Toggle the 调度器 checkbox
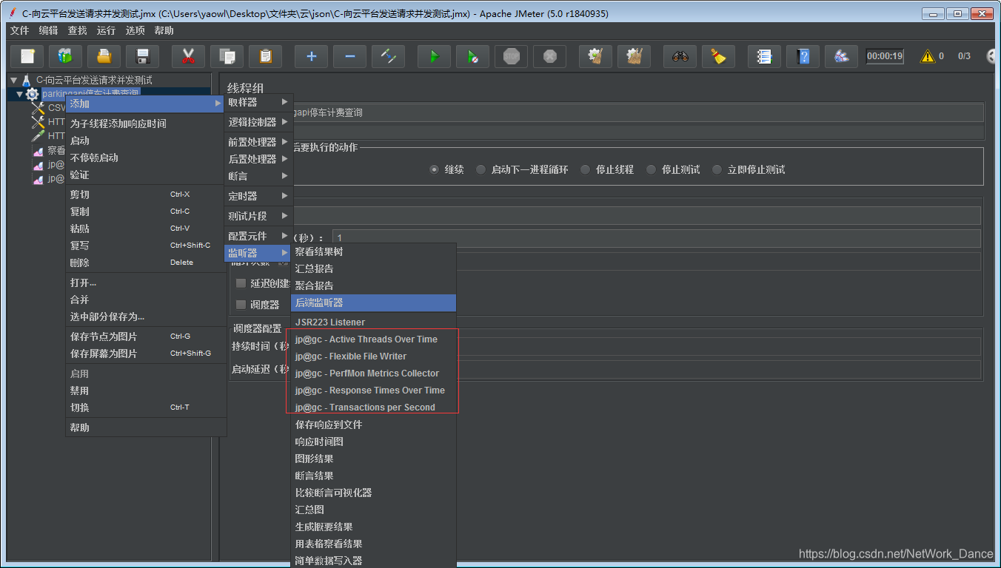This screenshot has height=568, width=1001. tap(241, 304)
